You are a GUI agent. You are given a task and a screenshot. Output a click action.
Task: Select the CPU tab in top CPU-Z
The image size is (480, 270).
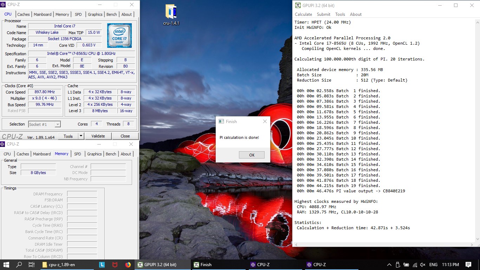pos(8,14)
